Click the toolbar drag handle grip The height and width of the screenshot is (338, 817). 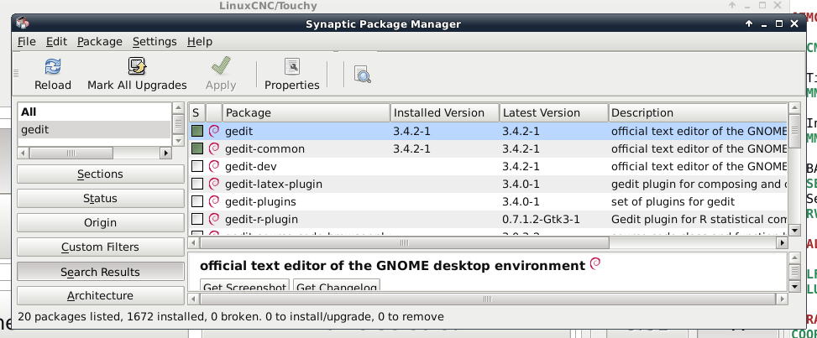click(x=16, y=73)
